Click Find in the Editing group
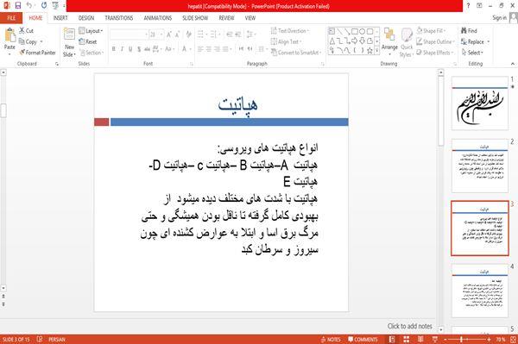Viewport: 518px width, 344px height. coord(469,31)
